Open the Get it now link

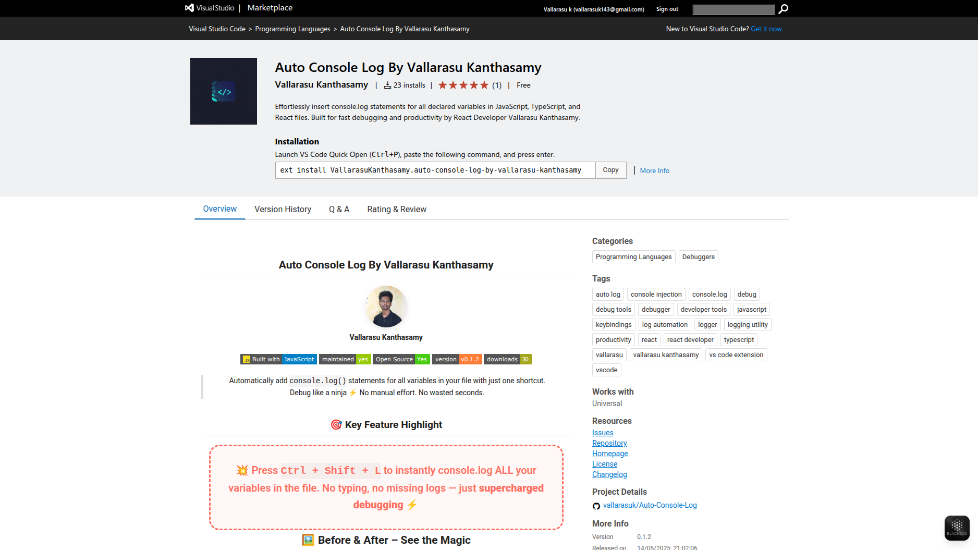(x=767, y=29)
